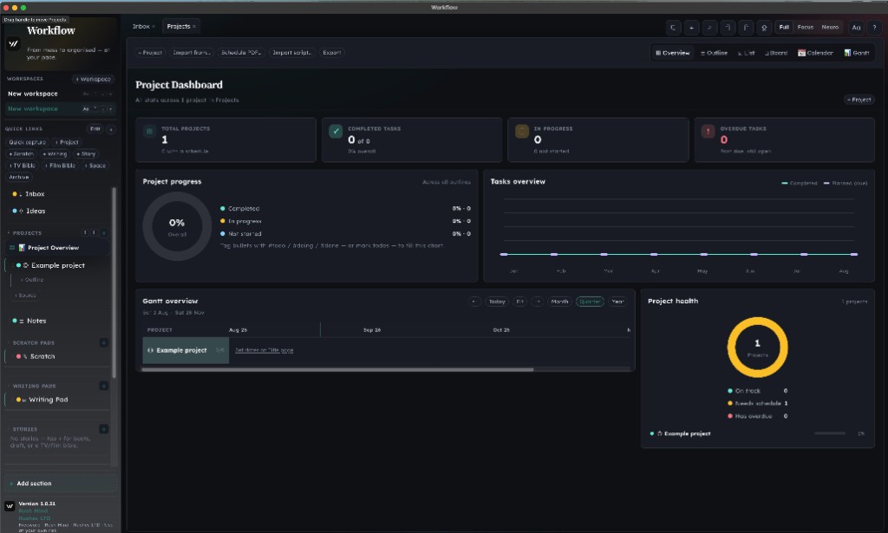Screen dimensions: 888x533
Task: Click the first icon in the top-right toolbar
Action: [x=673, y=27]
